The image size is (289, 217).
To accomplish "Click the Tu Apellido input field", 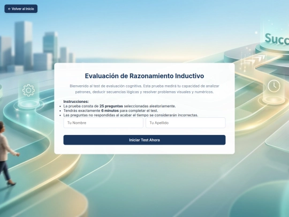I will click(186, 123).
